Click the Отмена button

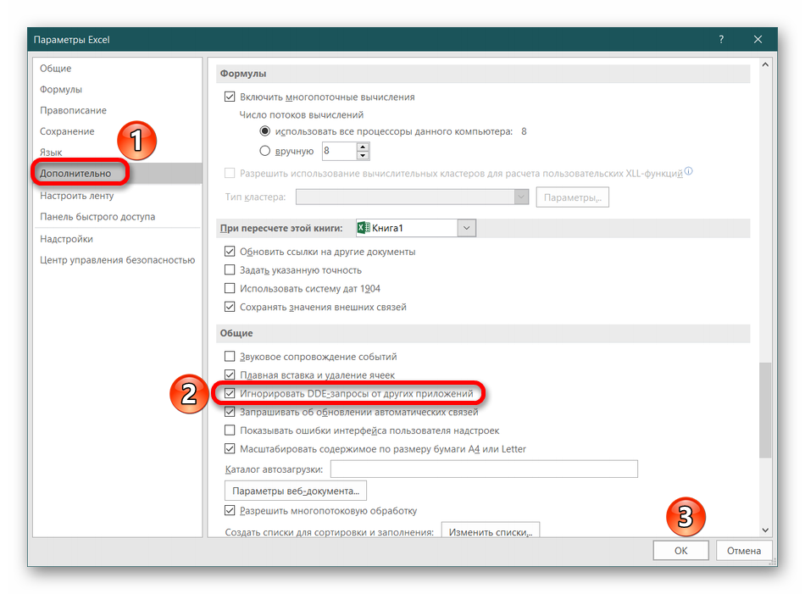(x=744, y=551)
